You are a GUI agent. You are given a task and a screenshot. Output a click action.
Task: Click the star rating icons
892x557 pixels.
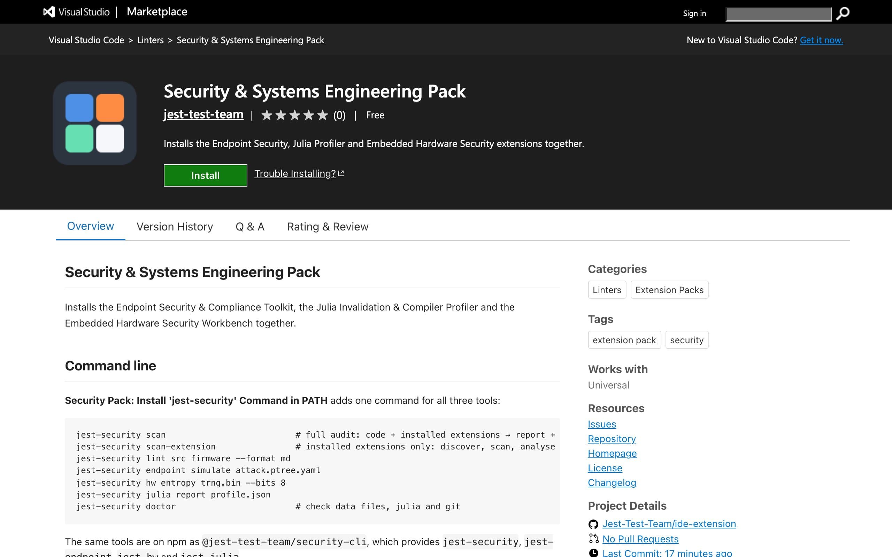tap(294, 115)
